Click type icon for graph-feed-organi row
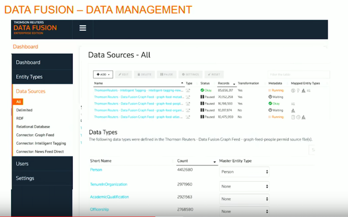The image size is (348, 217). [x=188, y=110]
